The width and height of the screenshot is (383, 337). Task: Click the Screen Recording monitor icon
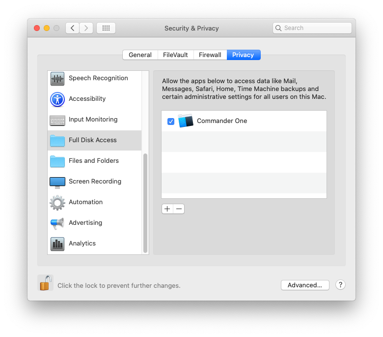[57, 182]
